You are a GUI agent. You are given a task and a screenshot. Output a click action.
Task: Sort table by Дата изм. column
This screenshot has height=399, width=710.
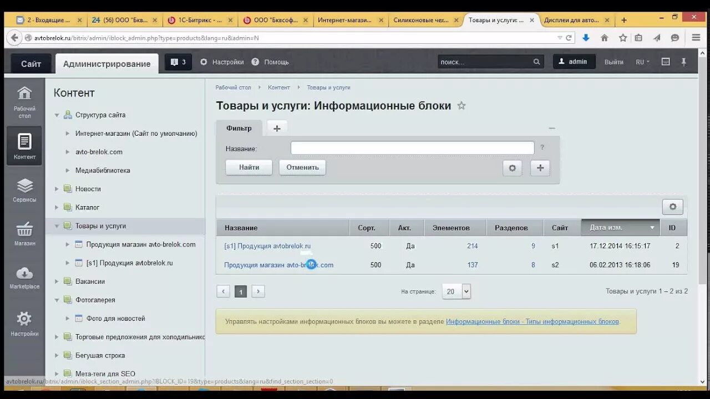621,228
